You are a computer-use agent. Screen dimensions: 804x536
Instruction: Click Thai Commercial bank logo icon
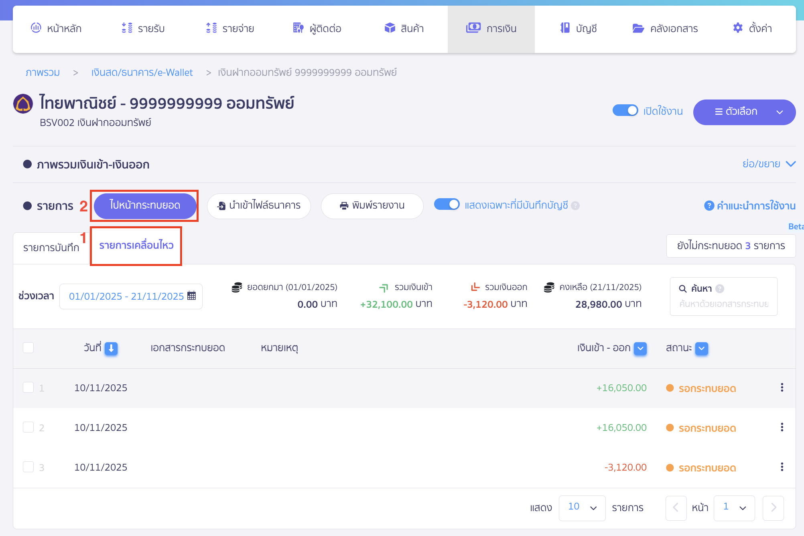pyautogui.click(x=23, y=104)
